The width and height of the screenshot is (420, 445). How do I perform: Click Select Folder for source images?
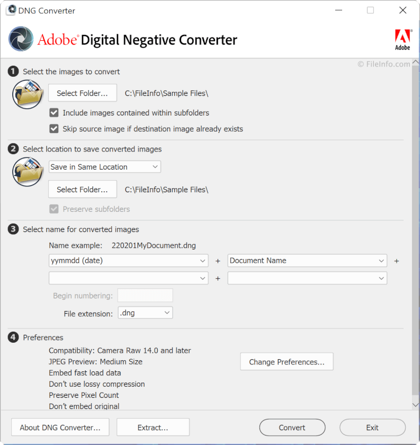click(82, 93)
